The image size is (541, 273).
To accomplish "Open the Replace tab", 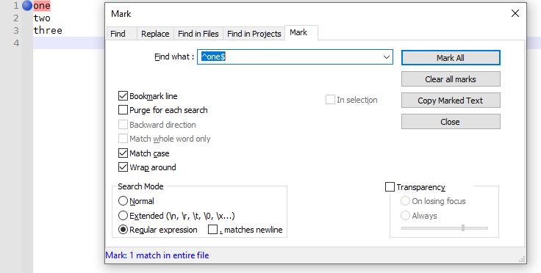I will pyautogui.click(x=155, y=34).
